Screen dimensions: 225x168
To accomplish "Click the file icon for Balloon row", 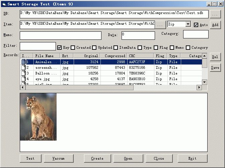I will (x=23, y=73).
